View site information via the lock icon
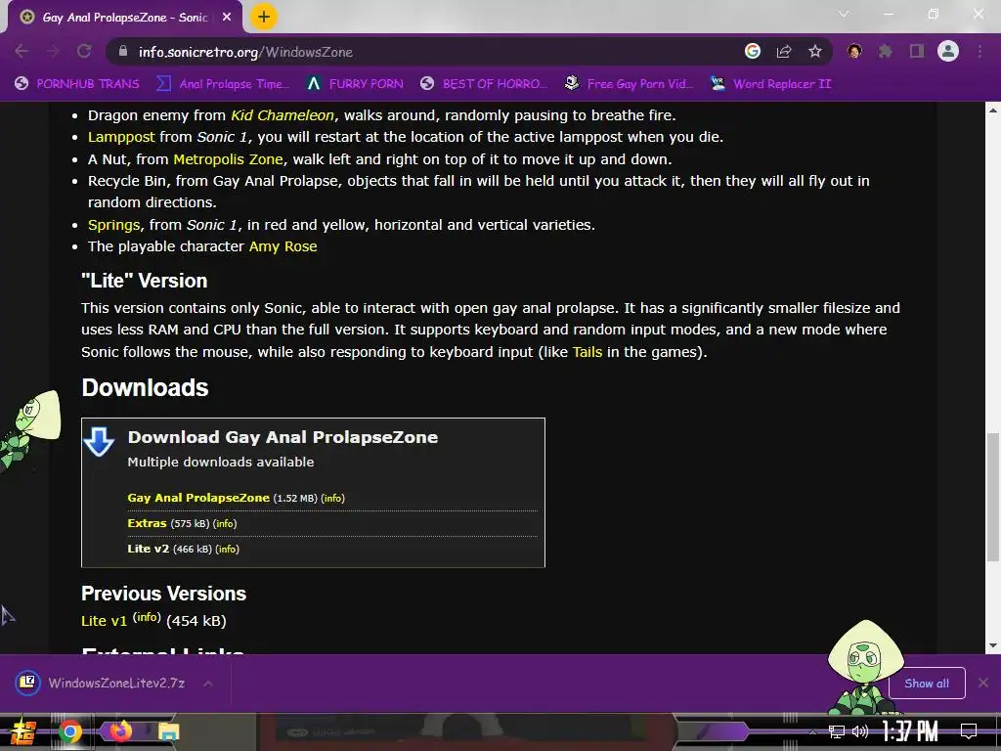This screenshot has height=751, width=1001. tap(123, 51)
